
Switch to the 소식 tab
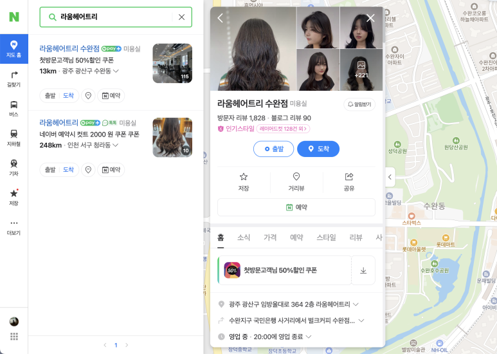tap(244, 238)
